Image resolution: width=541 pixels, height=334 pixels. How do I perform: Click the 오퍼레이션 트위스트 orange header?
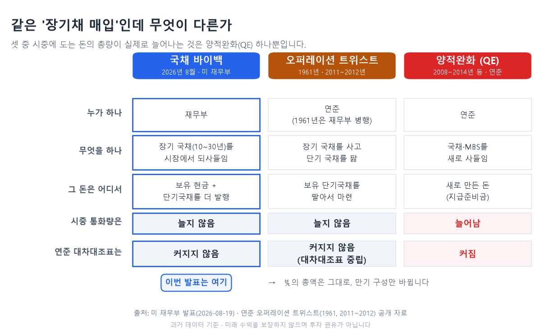pos(332,65)
